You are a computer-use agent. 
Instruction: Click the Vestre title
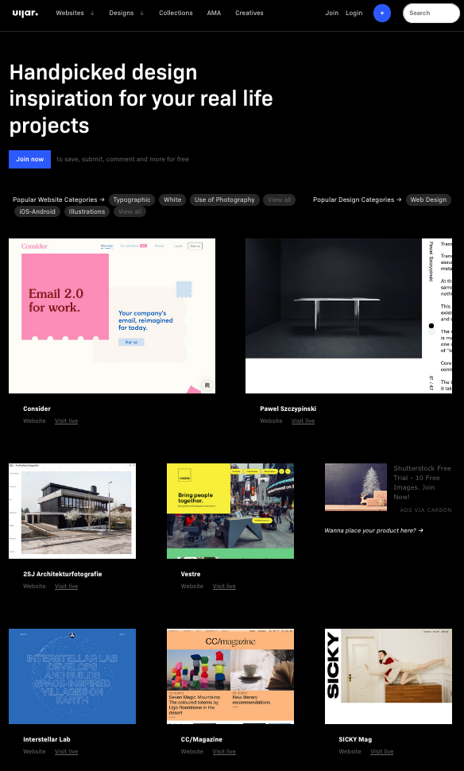click(191, 574)
